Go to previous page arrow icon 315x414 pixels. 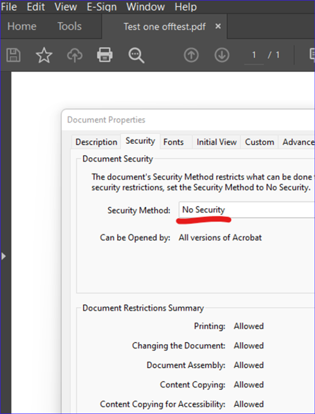(x=191, y=55)
